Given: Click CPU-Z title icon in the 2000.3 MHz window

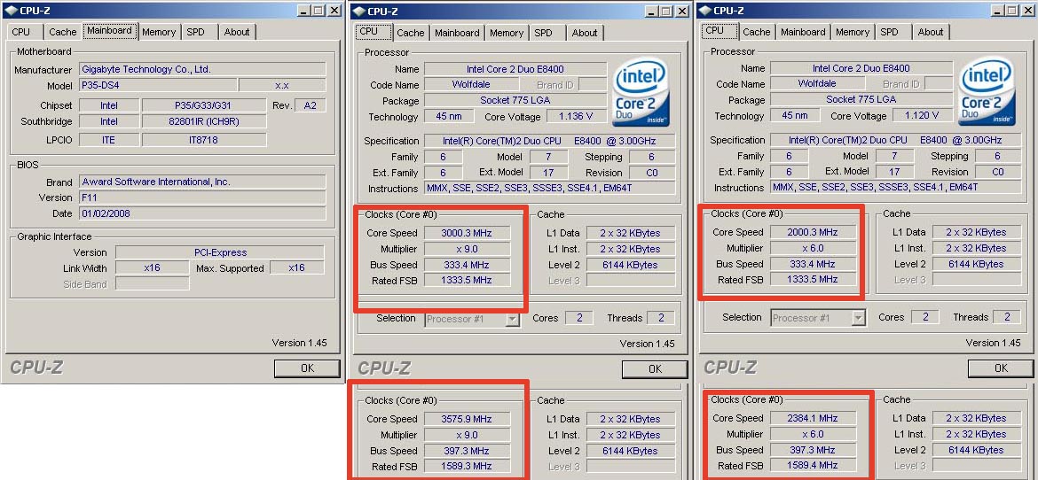Looking at the screenshot, I should point(704,11).
